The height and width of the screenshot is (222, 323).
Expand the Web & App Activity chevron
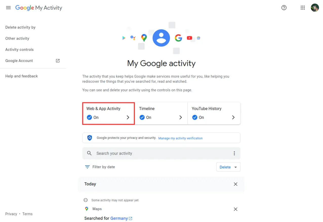pyautogui.click(x=128, y=117)
